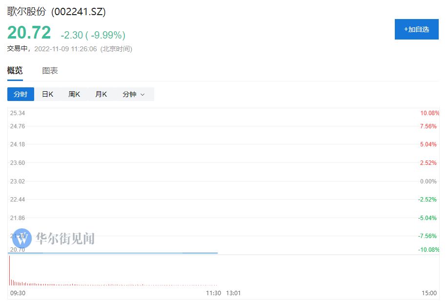Click the change value -2.30 ( -9.99%)
The width and height of the screenshot is (448, 303).
pyautogui.click(x=93, y=35)
